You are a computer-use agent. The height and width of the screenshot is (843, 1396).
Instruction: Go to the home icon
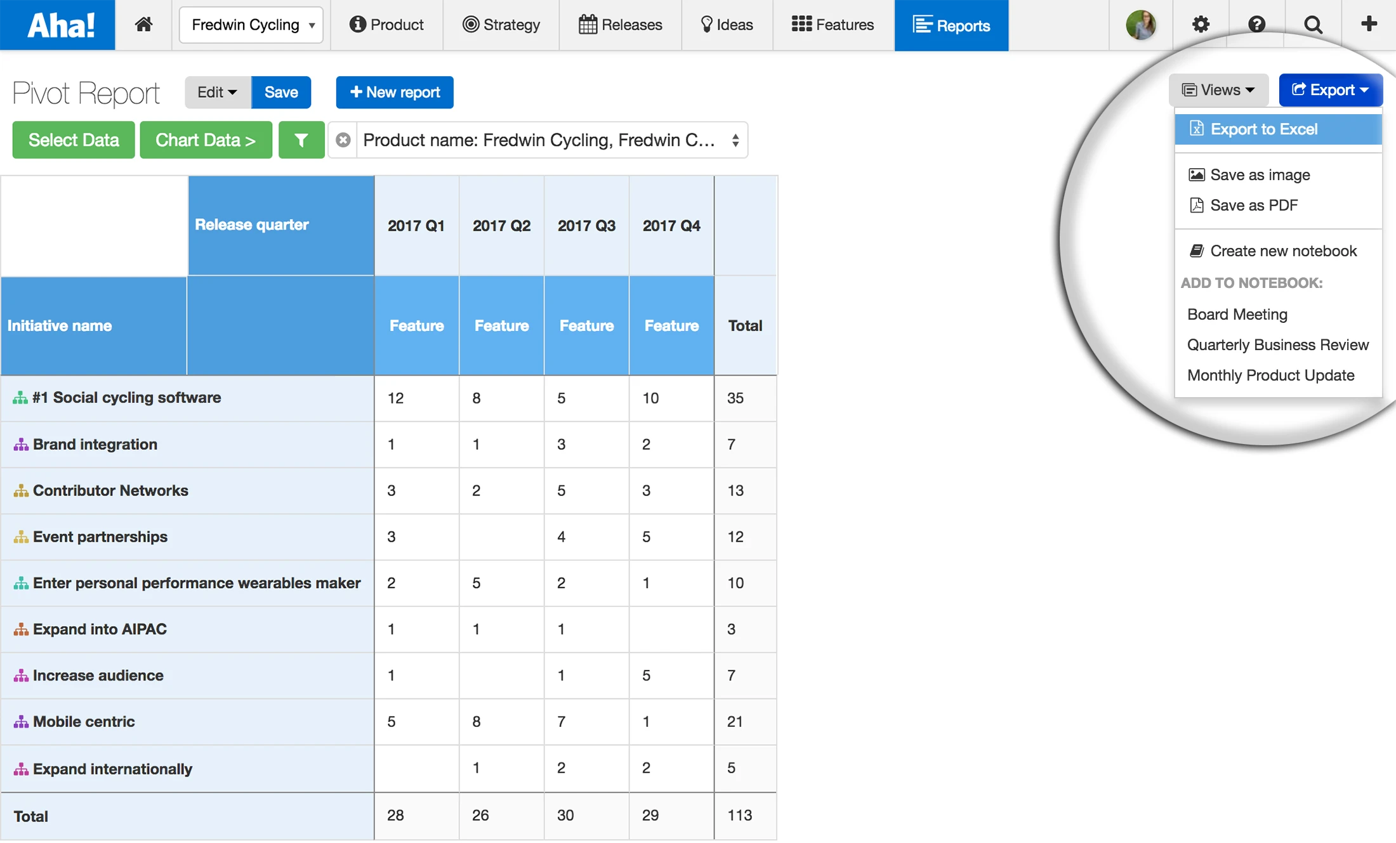143,25
